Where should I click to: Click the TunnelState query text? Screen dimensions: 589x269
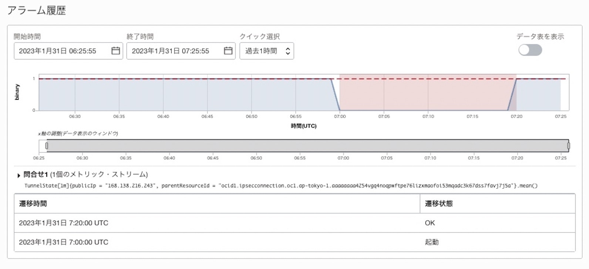[281, 185]
